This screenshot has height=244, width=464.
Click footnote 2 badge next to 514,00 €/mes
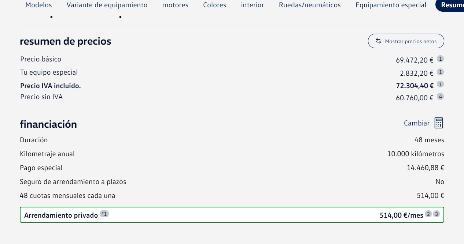[428, 214]
